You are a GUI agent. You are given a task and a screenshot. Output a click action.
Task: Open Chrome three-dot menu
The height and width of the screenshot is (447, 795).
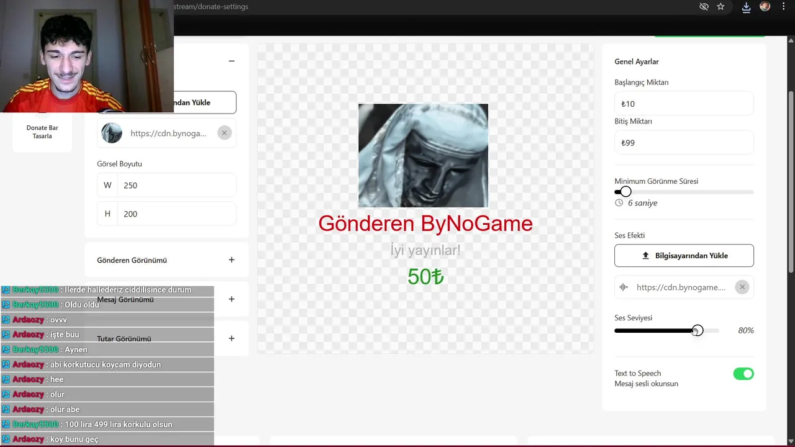tap(783, 6)
